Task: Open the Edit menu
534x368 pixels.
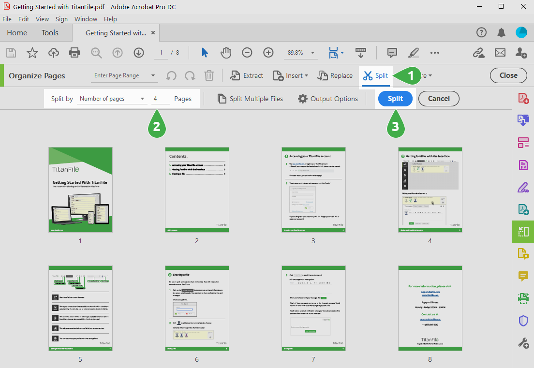Action: coord(24,19)
